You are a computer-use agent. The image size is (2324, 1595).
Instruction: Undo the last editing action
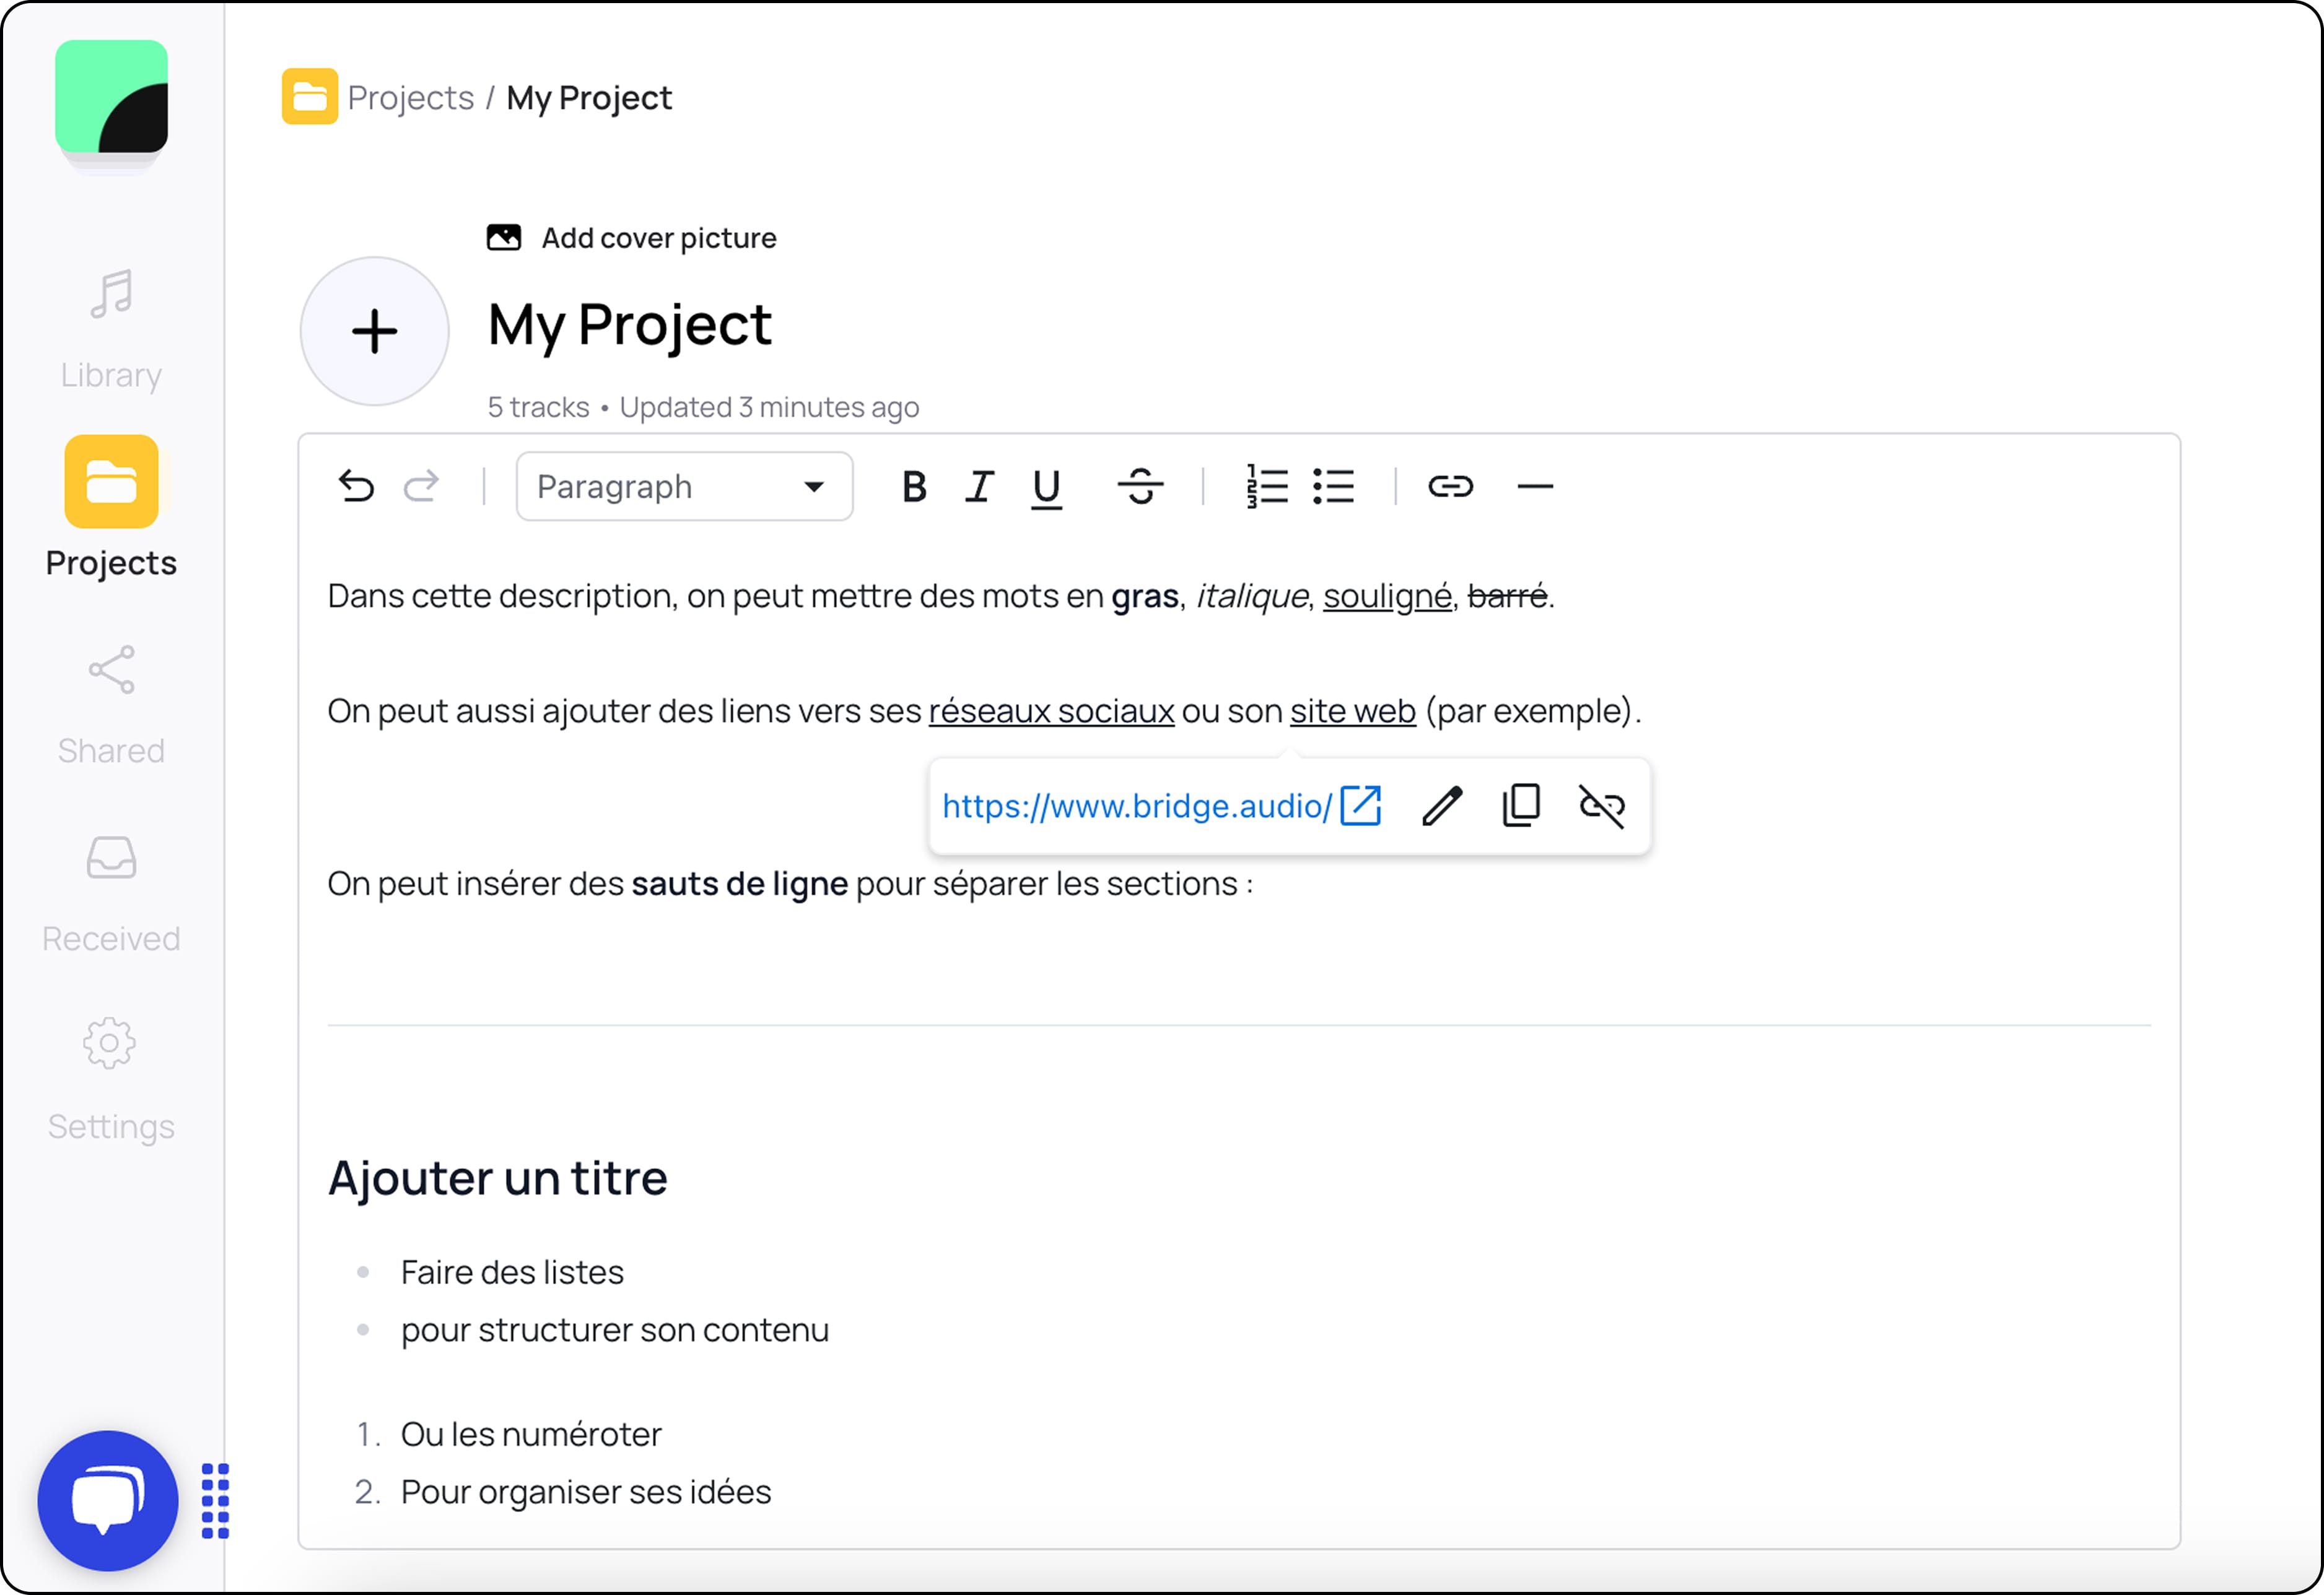[356, 488]
